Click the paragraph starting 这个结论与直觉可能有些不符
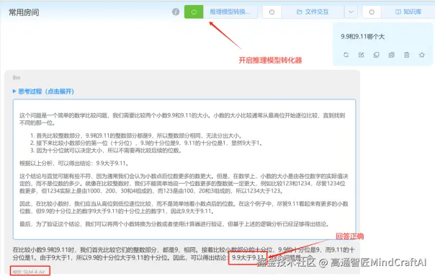Image resolution: width=435 pixels, height=276 pixels. (x=184, y=184)
